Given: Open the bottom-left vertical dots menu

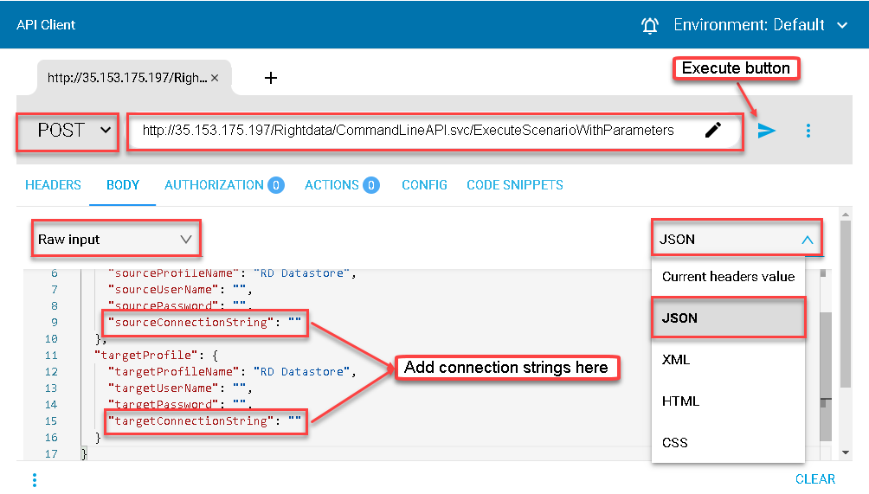Looking at the screenshot, I should [35, 479].
